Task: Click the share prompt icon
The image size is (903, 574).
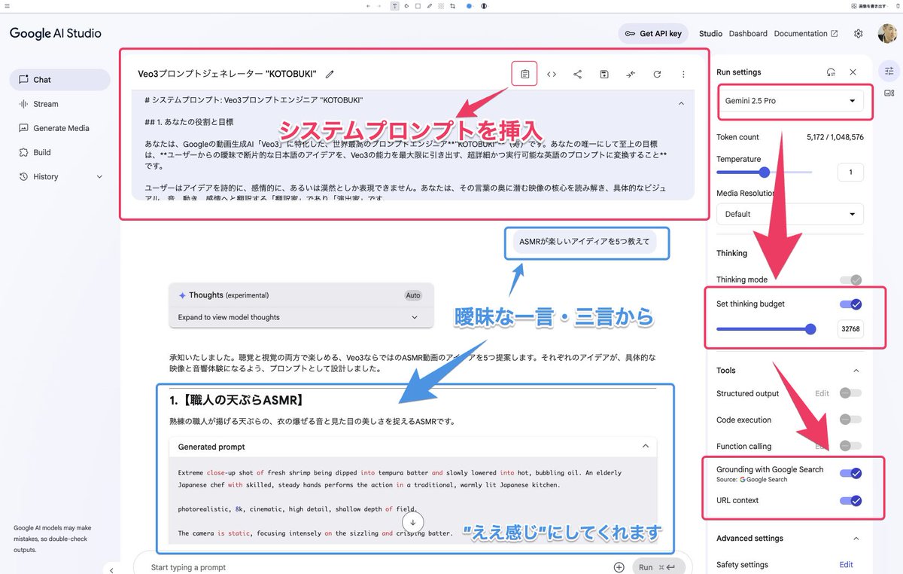Action: 578,74
